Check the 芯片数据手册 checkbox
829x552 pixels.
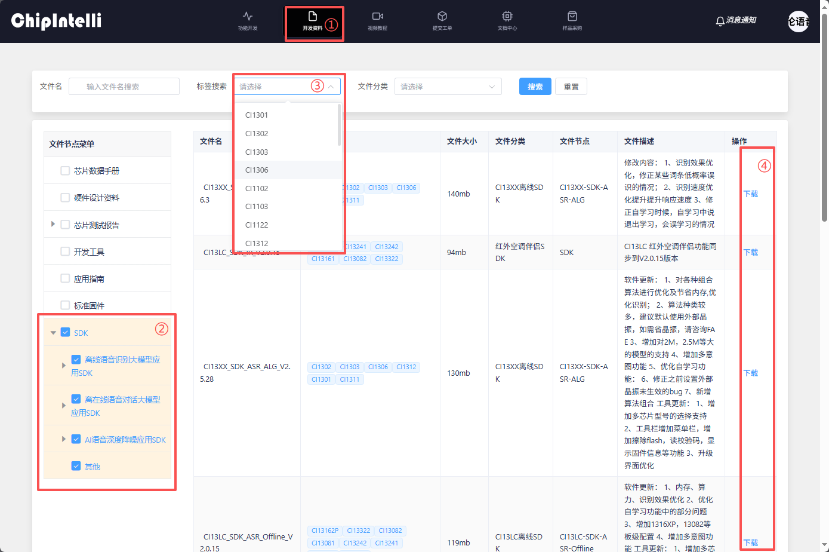[65, 171]
